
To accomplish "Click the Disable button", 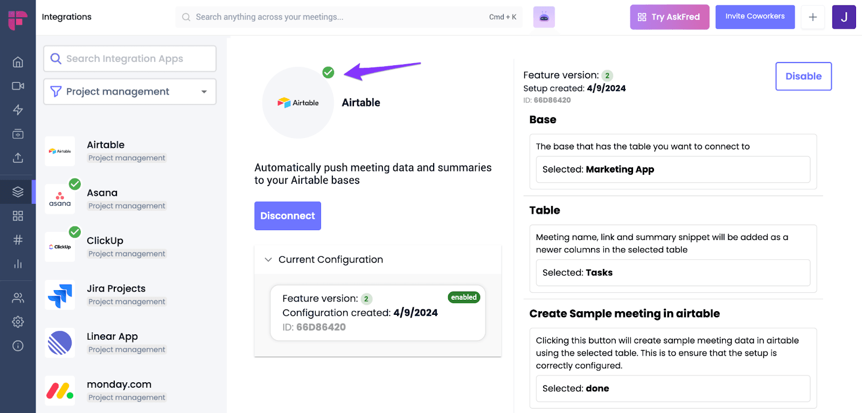I will [x=803, y=77].
